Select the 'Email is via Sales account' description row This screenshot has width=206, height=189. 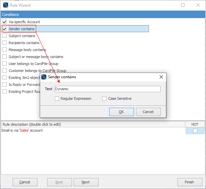93,131
